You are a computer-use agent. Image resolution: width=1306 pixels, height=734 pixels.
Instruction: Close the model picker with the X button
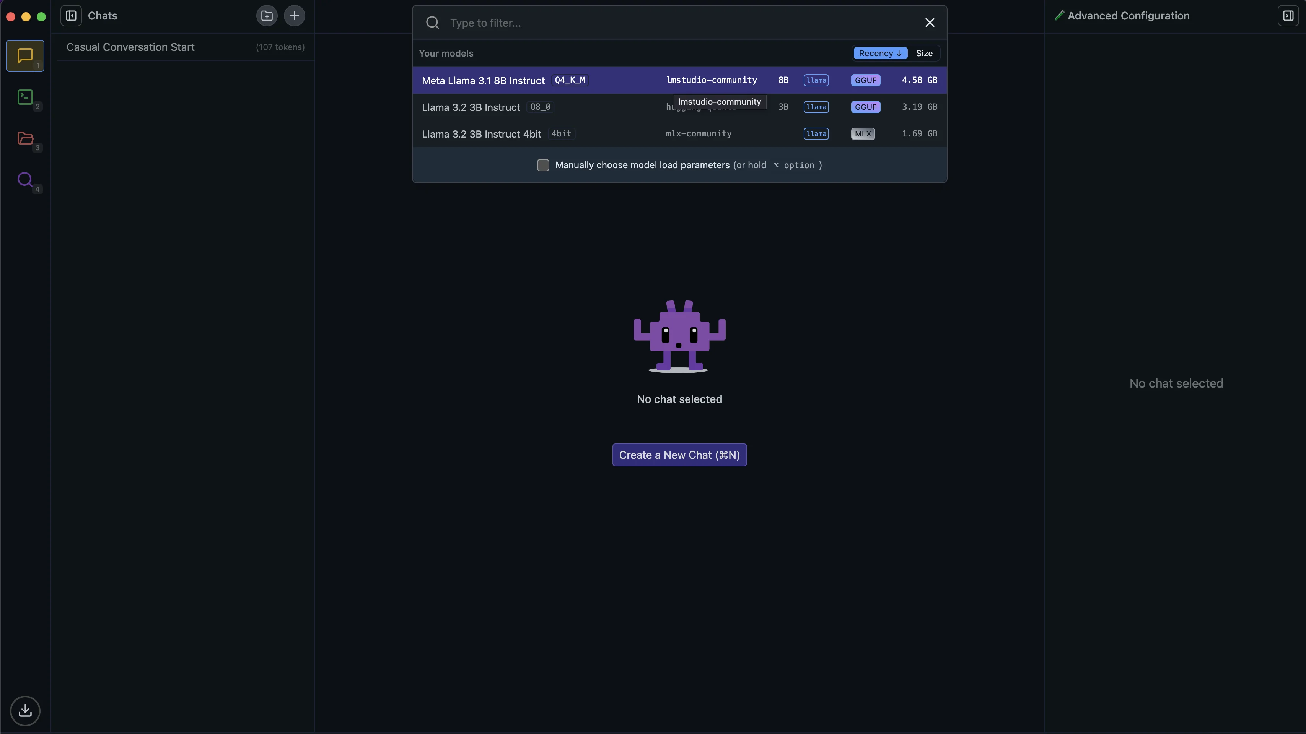coord(929,23)
